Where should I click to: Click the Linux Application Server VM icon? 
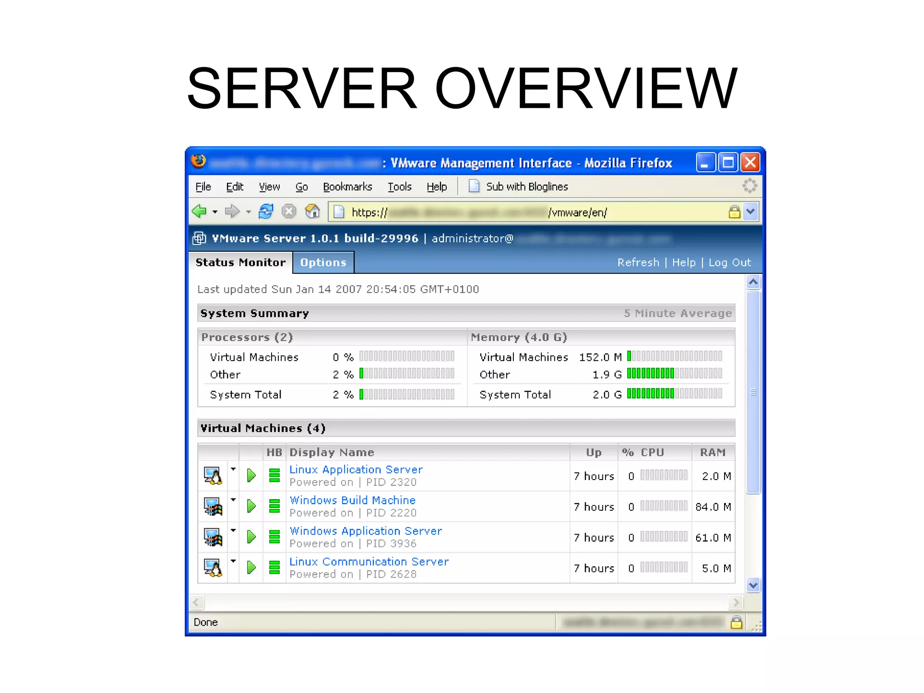(x=213, y=476)
